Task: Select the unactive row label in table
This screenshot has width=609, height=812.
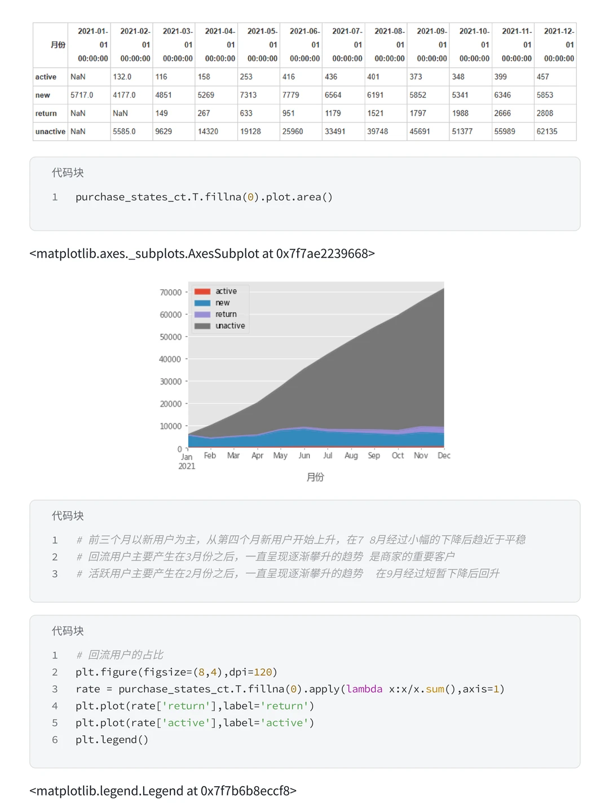Action: [x=51, y=131]
